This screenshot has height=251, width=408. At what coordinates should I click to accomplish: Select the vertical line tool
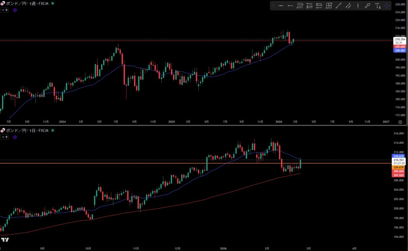358,6
